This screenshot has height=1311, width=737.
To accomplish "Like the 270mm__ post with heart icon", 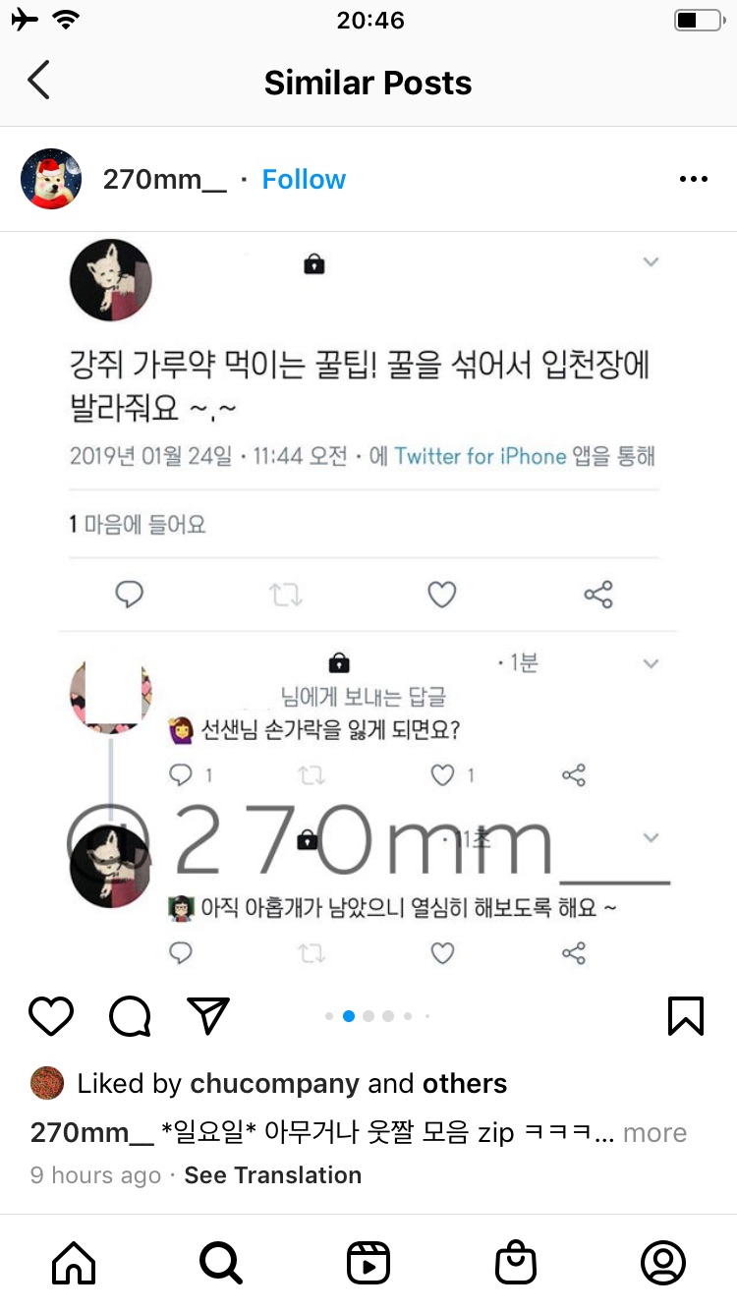I will (x=51, y=1016).
